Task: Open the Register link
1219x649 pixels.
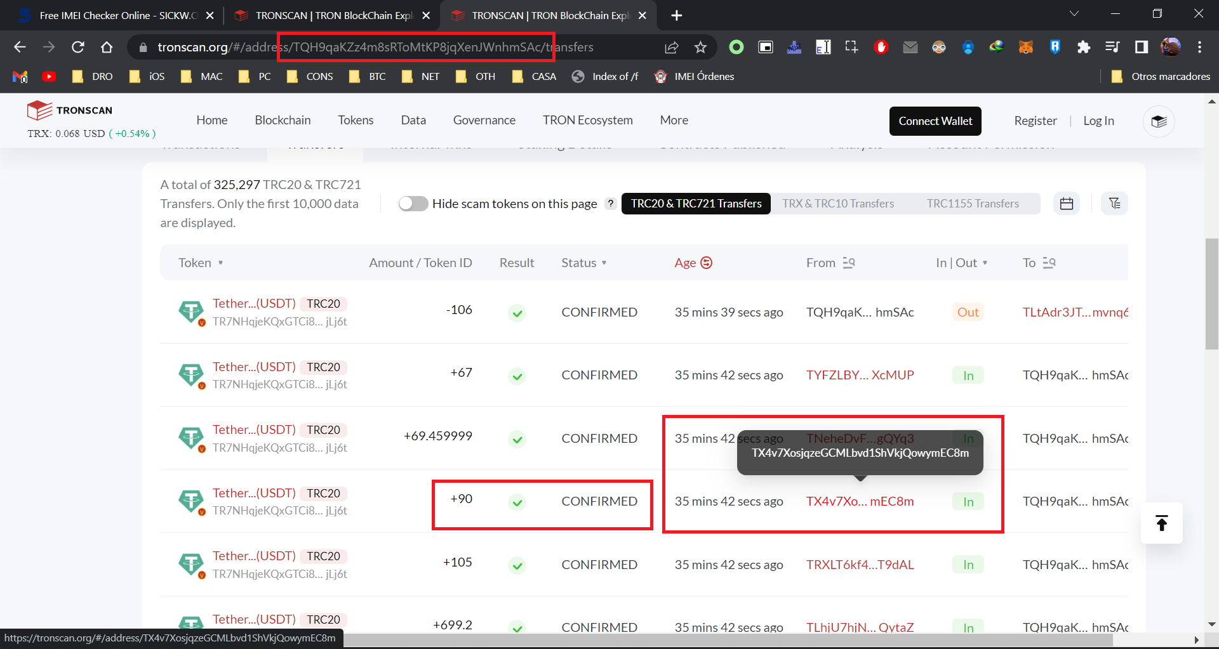Action: click(1035, 121)
